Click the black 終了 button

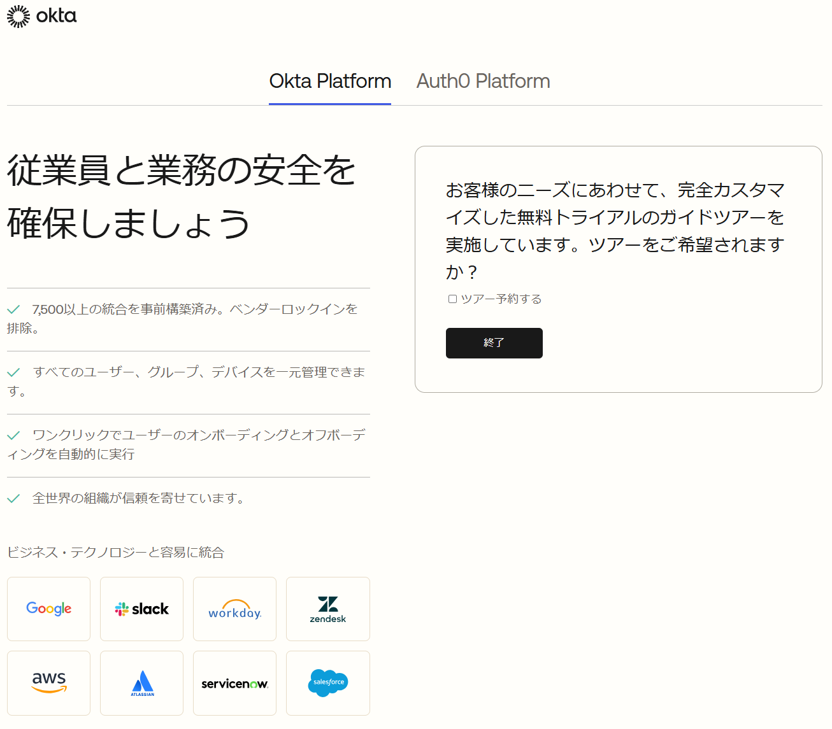pyautogui.click(x=494, y=343)
